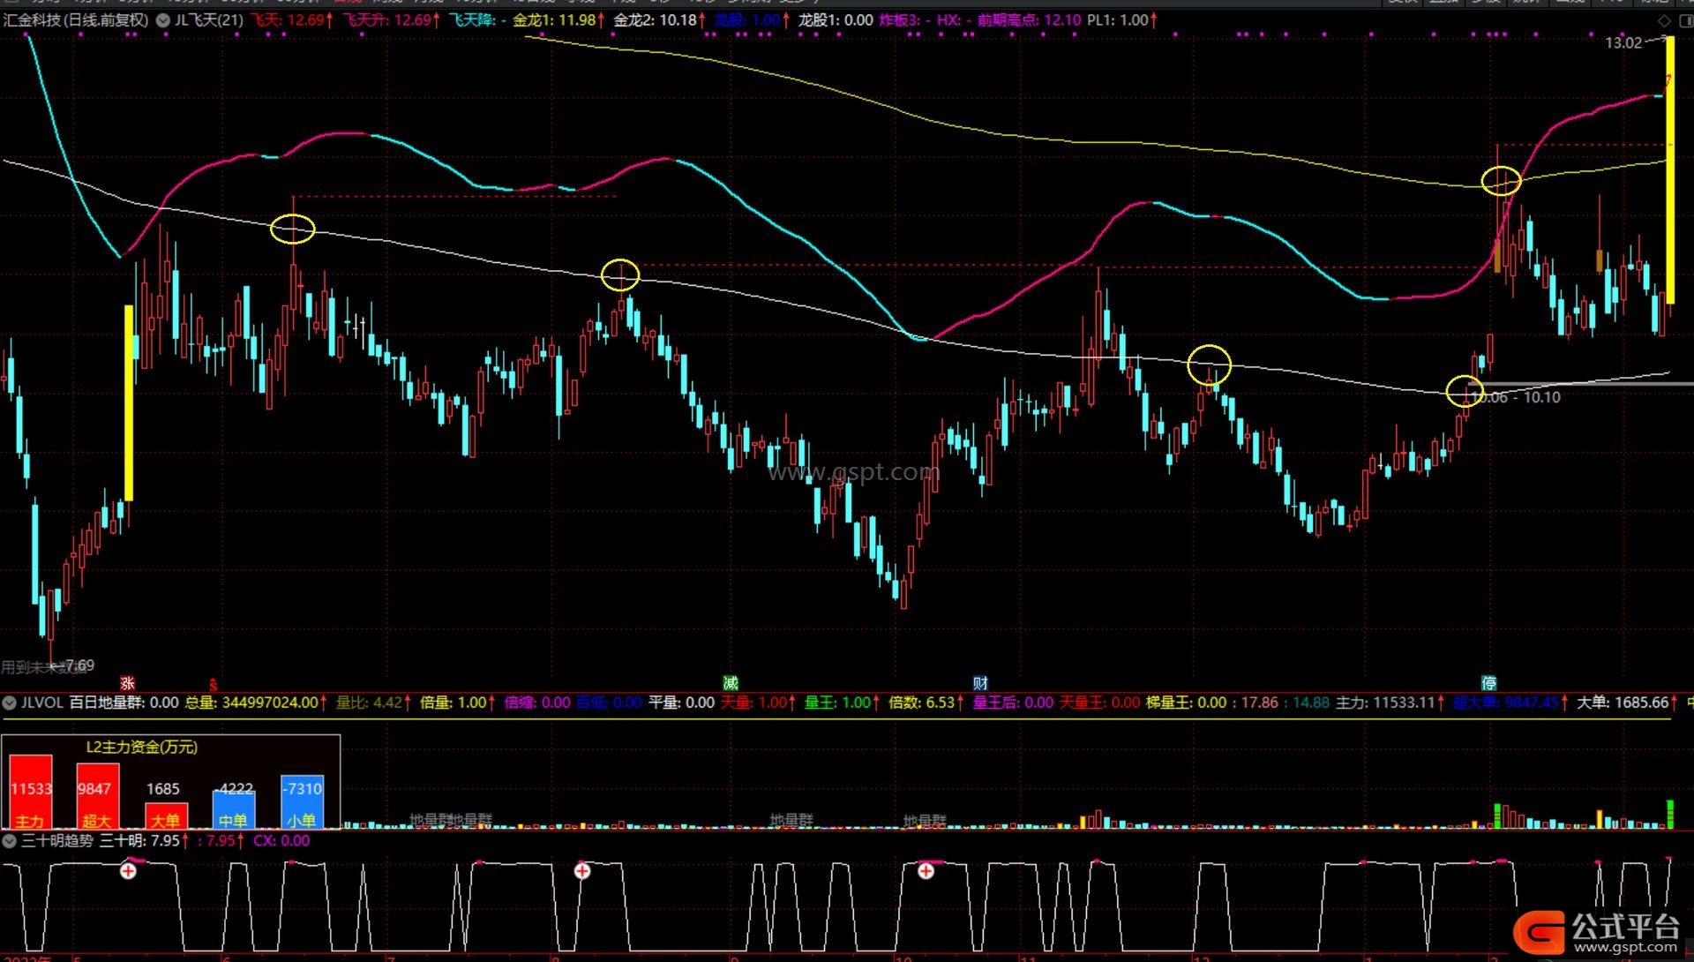Click the diamond icon at chart top-right
Image resolution: width=1694 pixels, height=962 pixels.
1664,20
